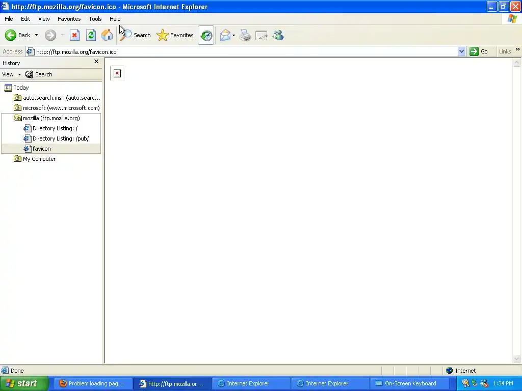Click the Start button
This screenshot has width=522, height=391.
click(24, 384)
